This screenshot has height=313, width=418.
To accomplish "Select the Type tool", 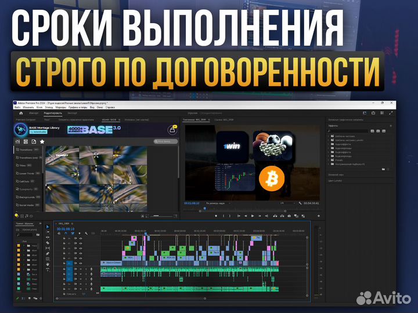I will [48, 270].
